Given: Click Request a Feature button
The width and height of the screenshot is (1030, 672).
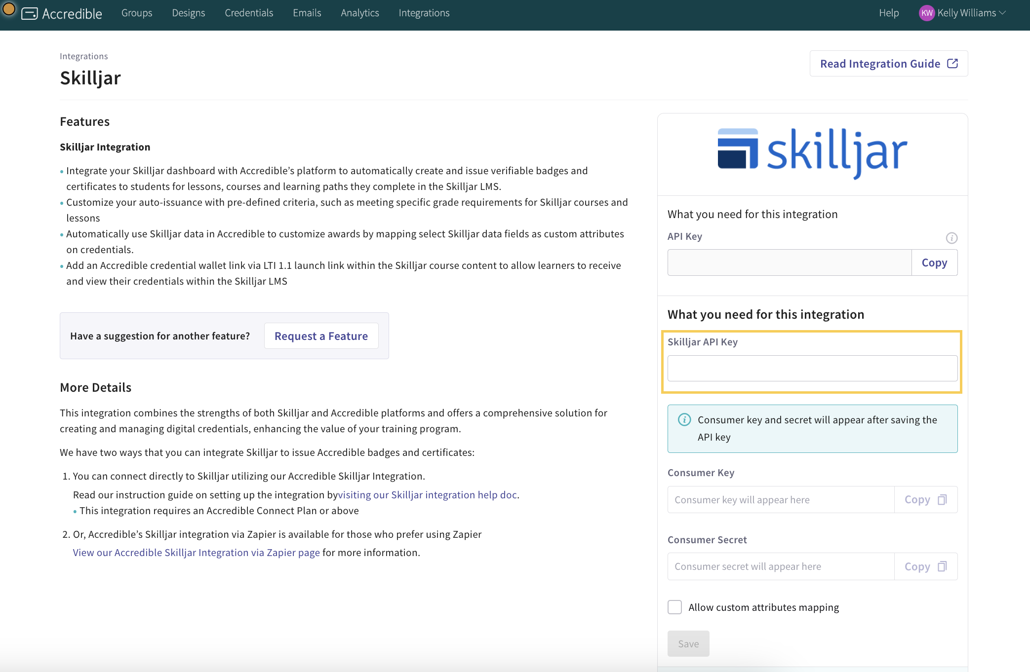Looking at the screenshot, I should coord(321,336).
